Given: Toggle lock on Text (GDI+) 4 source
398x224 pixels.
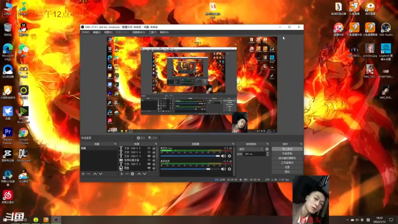Looking at the screenshot, I should click(154, 152).
